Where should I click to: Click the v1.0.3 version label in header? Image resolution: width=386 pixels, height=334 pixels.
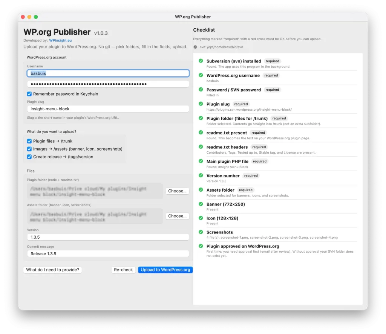pos(101,33)
